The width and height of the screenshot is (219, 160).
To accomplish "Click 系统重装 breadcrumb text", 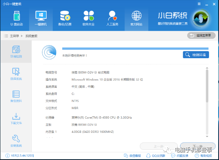I will click(31, 36).
